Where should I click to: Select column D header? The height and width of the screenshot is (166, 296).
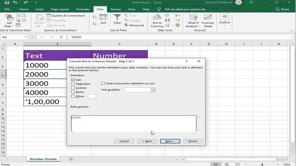[156, 44]
